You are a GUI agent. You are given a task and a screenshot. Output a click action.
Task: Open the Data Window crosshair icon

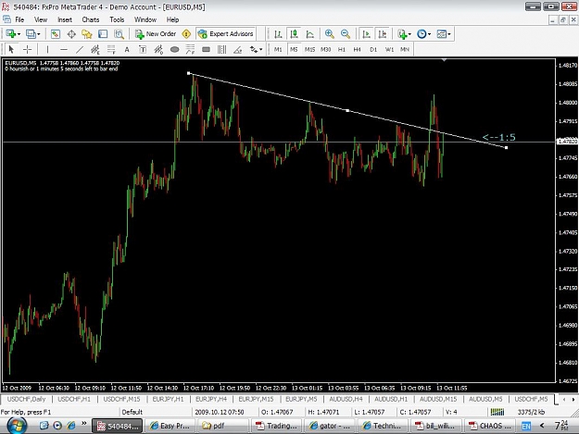(71, 34)
